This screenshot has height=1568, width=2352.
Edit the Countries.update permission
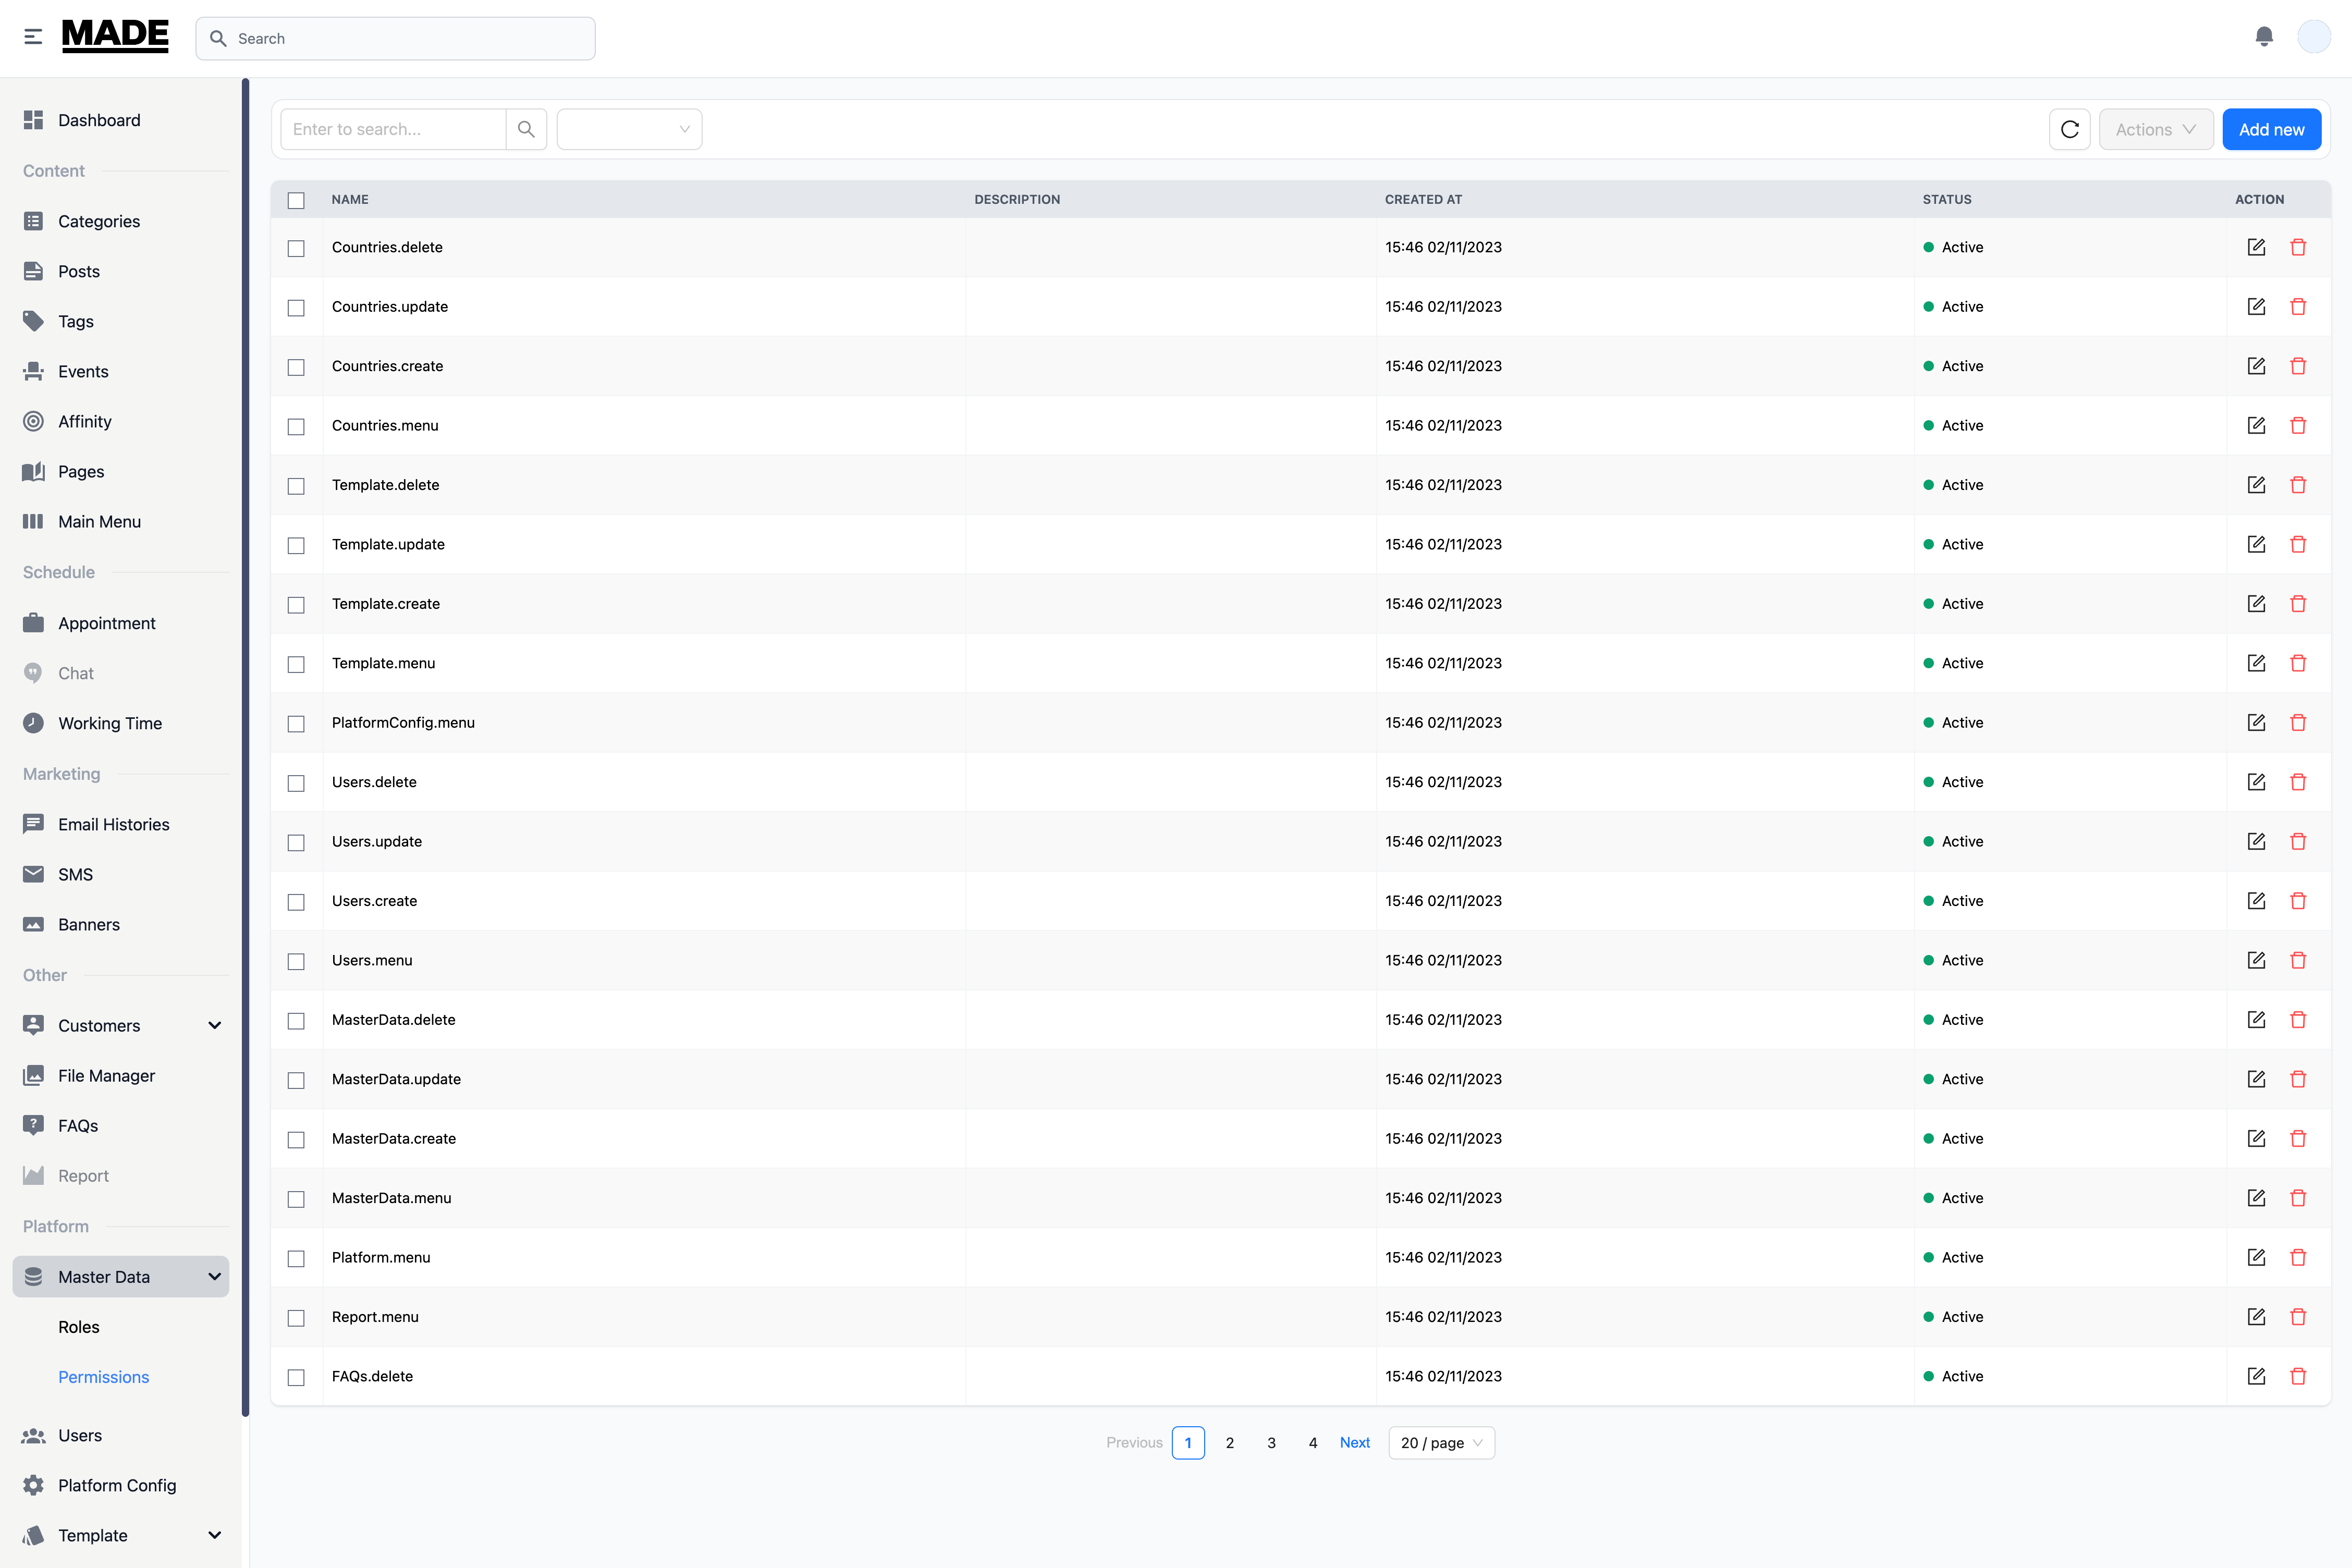pos(2256,306)
